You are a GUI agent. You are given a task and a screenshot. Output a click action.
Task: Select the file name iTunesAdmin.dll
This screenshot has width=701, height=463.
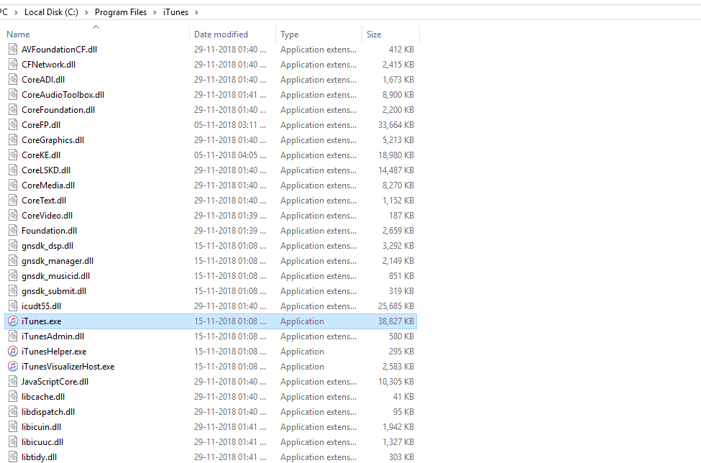(x=52, y=336)
